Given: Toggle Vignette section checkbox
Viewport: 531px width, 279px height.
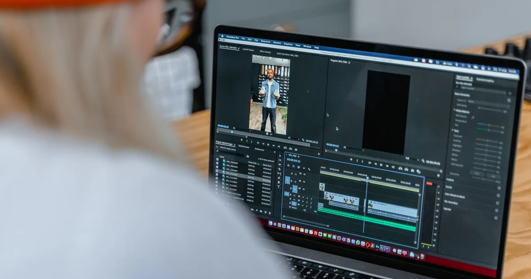Looking at the screenshot, I should (496, 218).
